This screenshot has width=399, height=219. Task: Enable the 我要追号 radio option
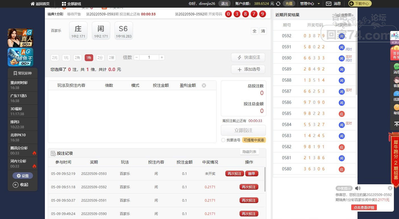point(223,140)
